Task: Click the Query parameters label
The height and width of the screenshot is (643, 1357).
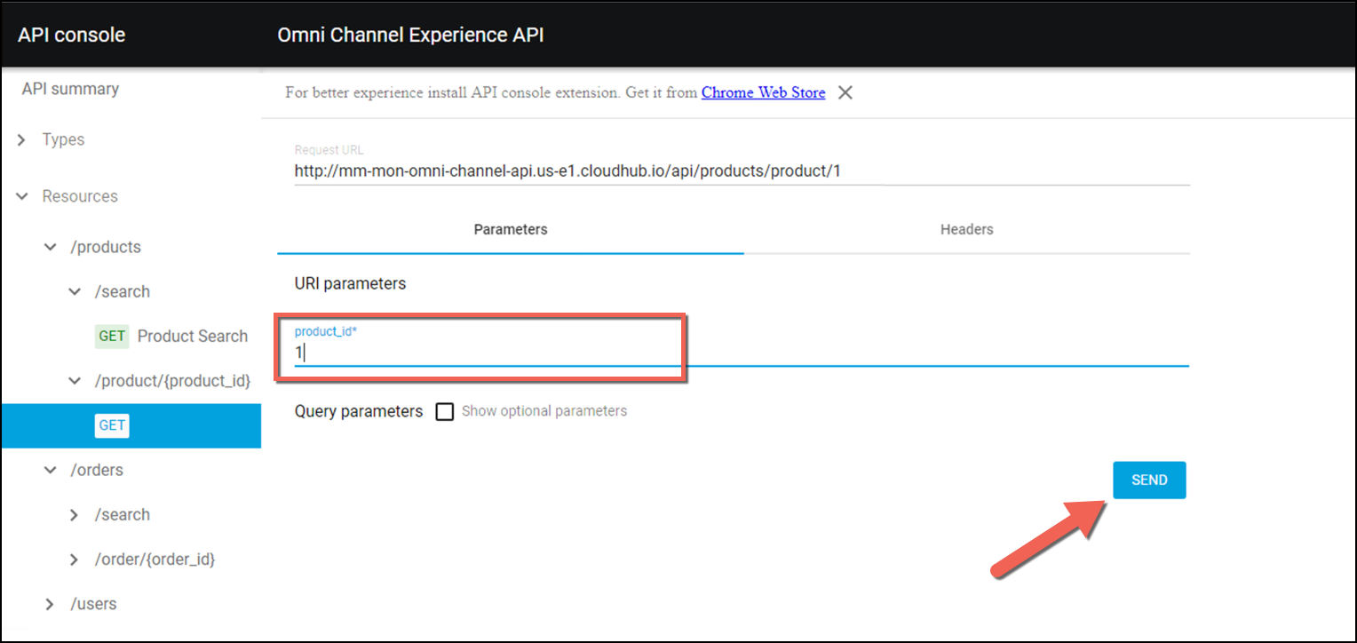Action: [359, 411]
